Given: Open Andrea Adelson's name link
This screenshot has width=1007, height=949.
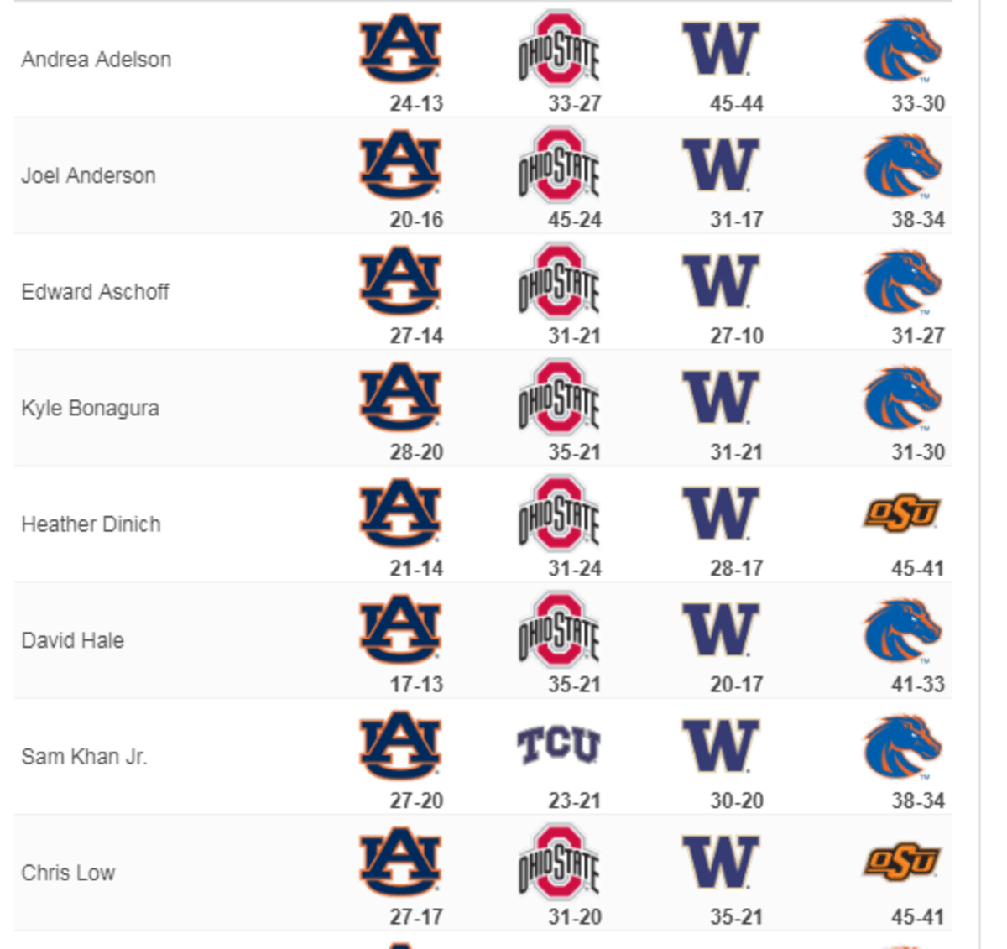Looking at the screenshot, I should 97,60.
